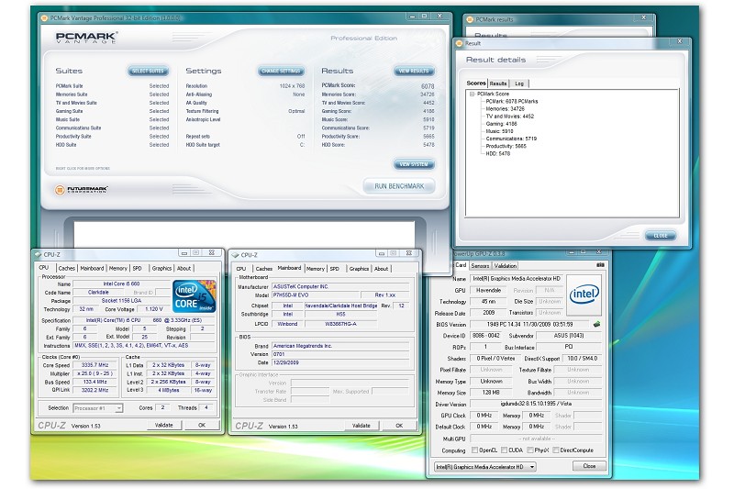This screenshot has width=734, height=489.
Task: Select the Scores tab in Result details
Action: [476, 83]
